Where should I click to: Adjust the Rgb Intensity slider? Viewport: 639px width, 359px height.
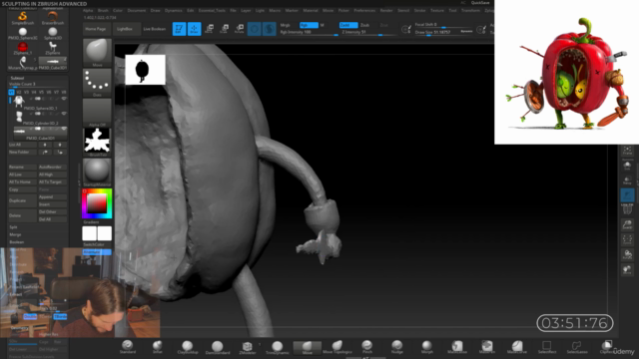point(309,32)
